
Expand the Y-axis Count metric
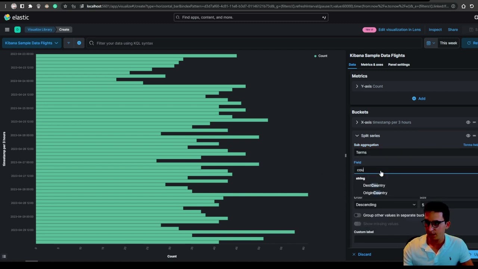click(357, 86)
